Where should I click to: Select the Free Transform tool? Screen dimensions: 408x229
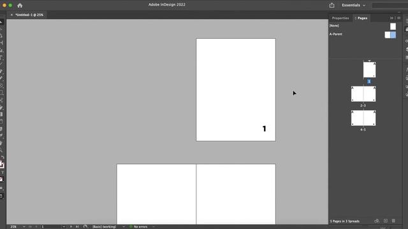tap(1, 108)
